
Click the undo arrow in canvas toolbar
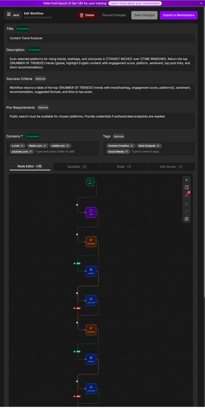coord(187,204)
